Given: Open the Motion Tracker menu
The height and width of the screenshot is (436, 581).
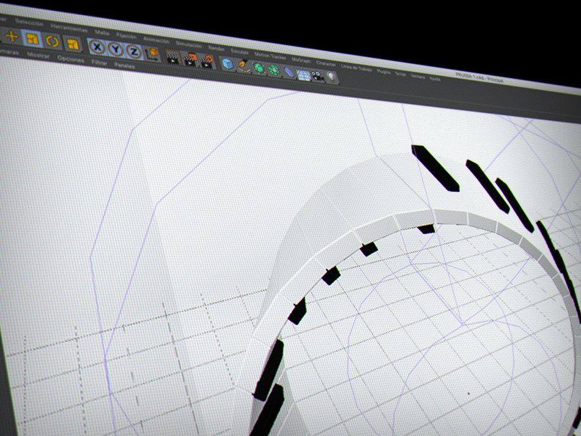Looking at the screenshot, I should pyautogui.click(x=270, y=56).
